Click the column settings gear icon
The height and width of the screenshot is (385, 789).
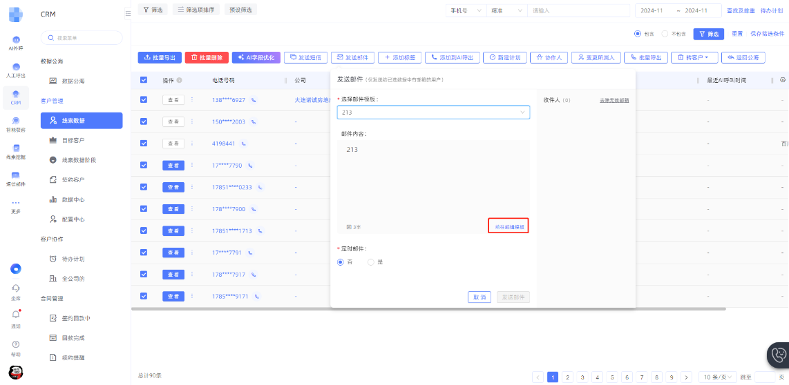783,80
